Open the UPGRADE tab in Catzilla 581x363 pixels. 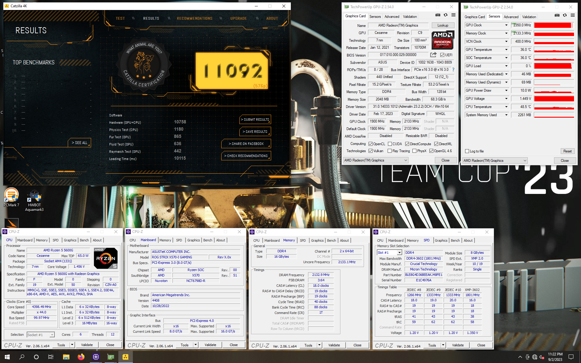(x=238, y=18)
